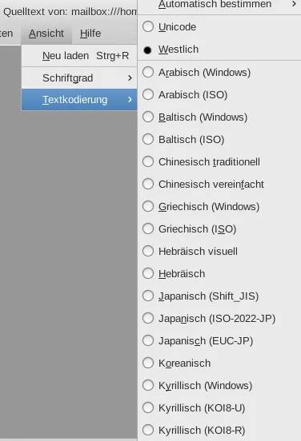Select the Unicode text encoding

219,27
